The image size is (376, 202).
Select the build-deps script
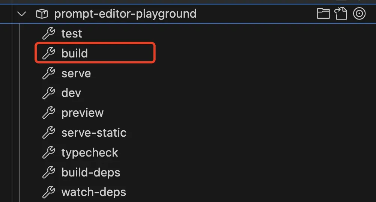coord(91,172)
